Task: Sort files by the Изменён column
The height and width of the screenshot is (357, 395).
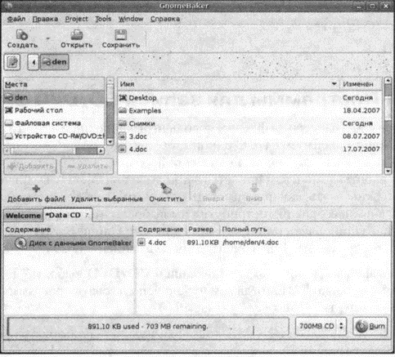Action: pos(361,84)
